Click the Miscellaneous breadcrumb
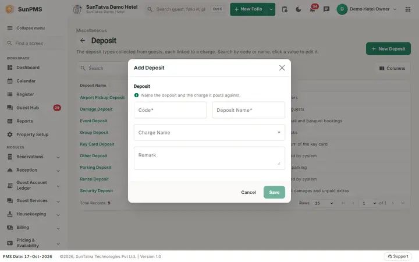The height and width of the screenshot is (262, 419). pyautogui.click(x=91, y=30)
